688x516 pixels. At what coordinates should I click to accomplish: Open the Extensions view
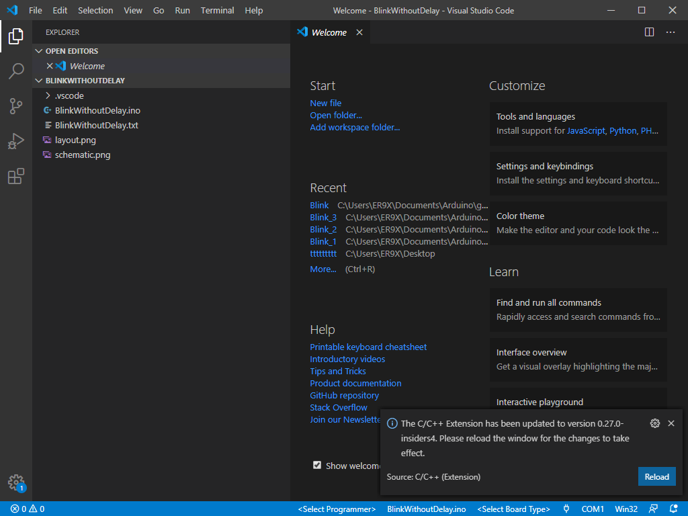(x=16, y=177)
